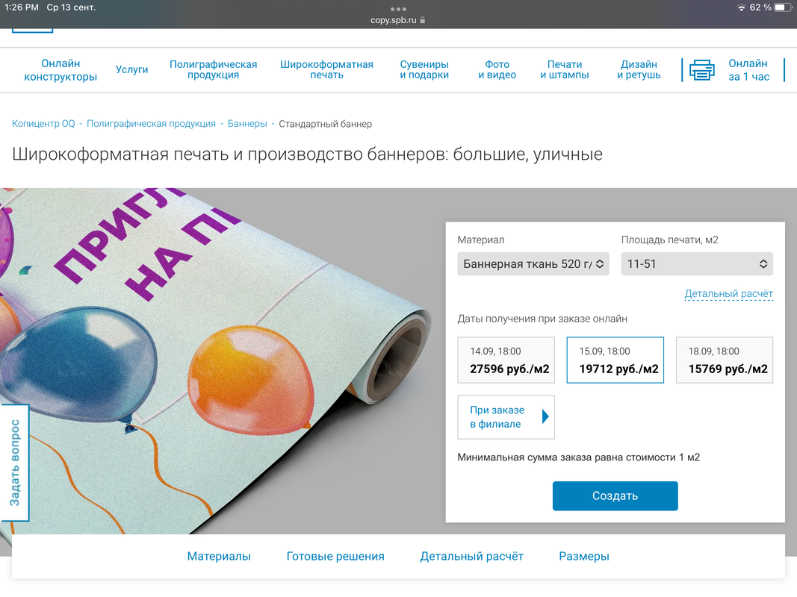Viewport: 797px width, 597px height.
Task: Click the blue arrow in При заказе в филиале
Action: point(545,417)
